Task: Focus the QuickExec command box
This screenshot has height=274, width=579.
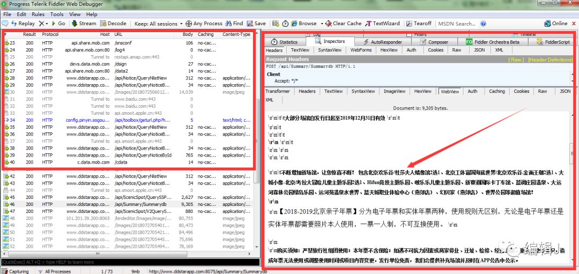Action: (130, 262)
